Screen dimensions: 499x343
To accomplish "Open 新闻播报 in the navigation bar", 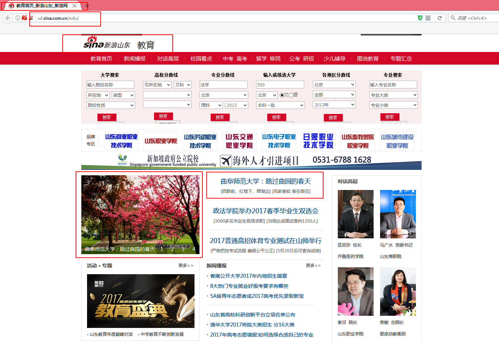I will [135, 58].
